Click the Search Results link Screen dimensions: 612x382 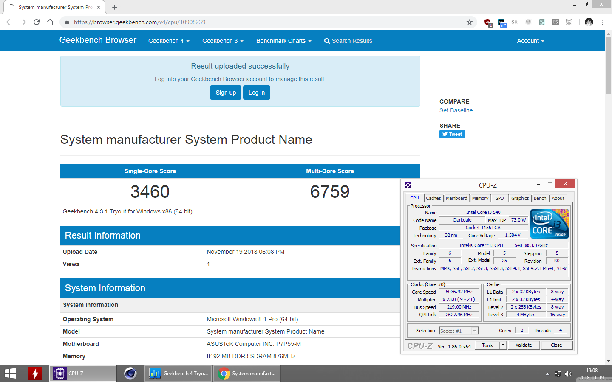coord(348,41)
